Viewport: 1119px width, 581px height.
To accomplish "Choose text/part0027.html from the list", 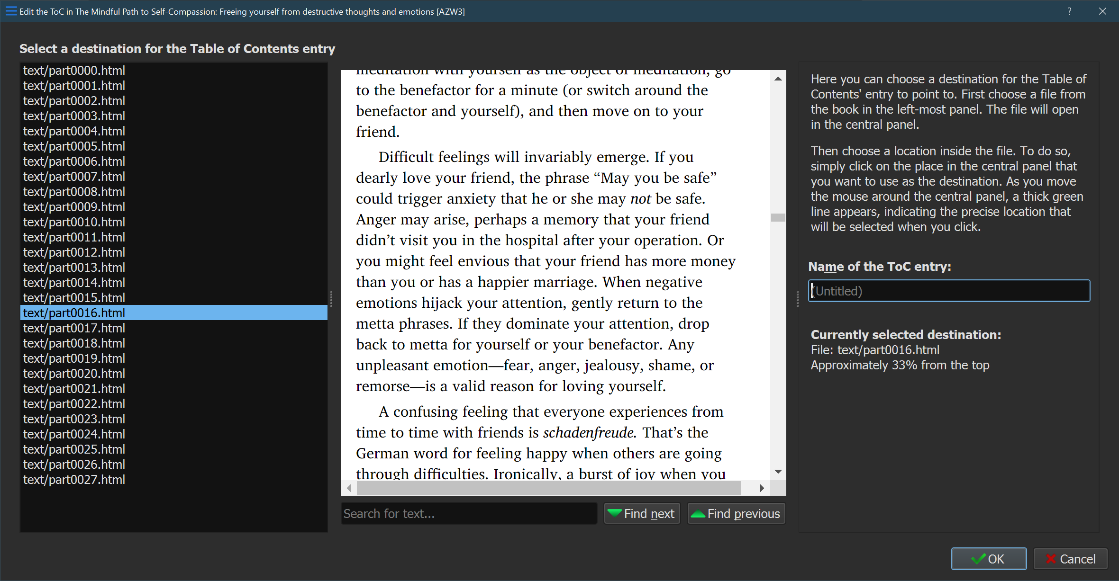I will pos(74,480).
